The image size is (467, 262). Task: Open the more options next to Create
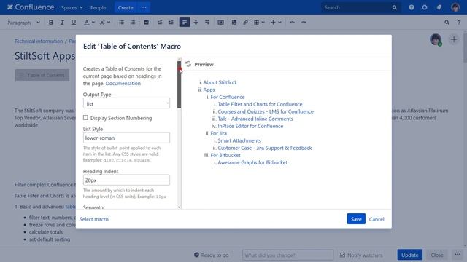(144, 8)
